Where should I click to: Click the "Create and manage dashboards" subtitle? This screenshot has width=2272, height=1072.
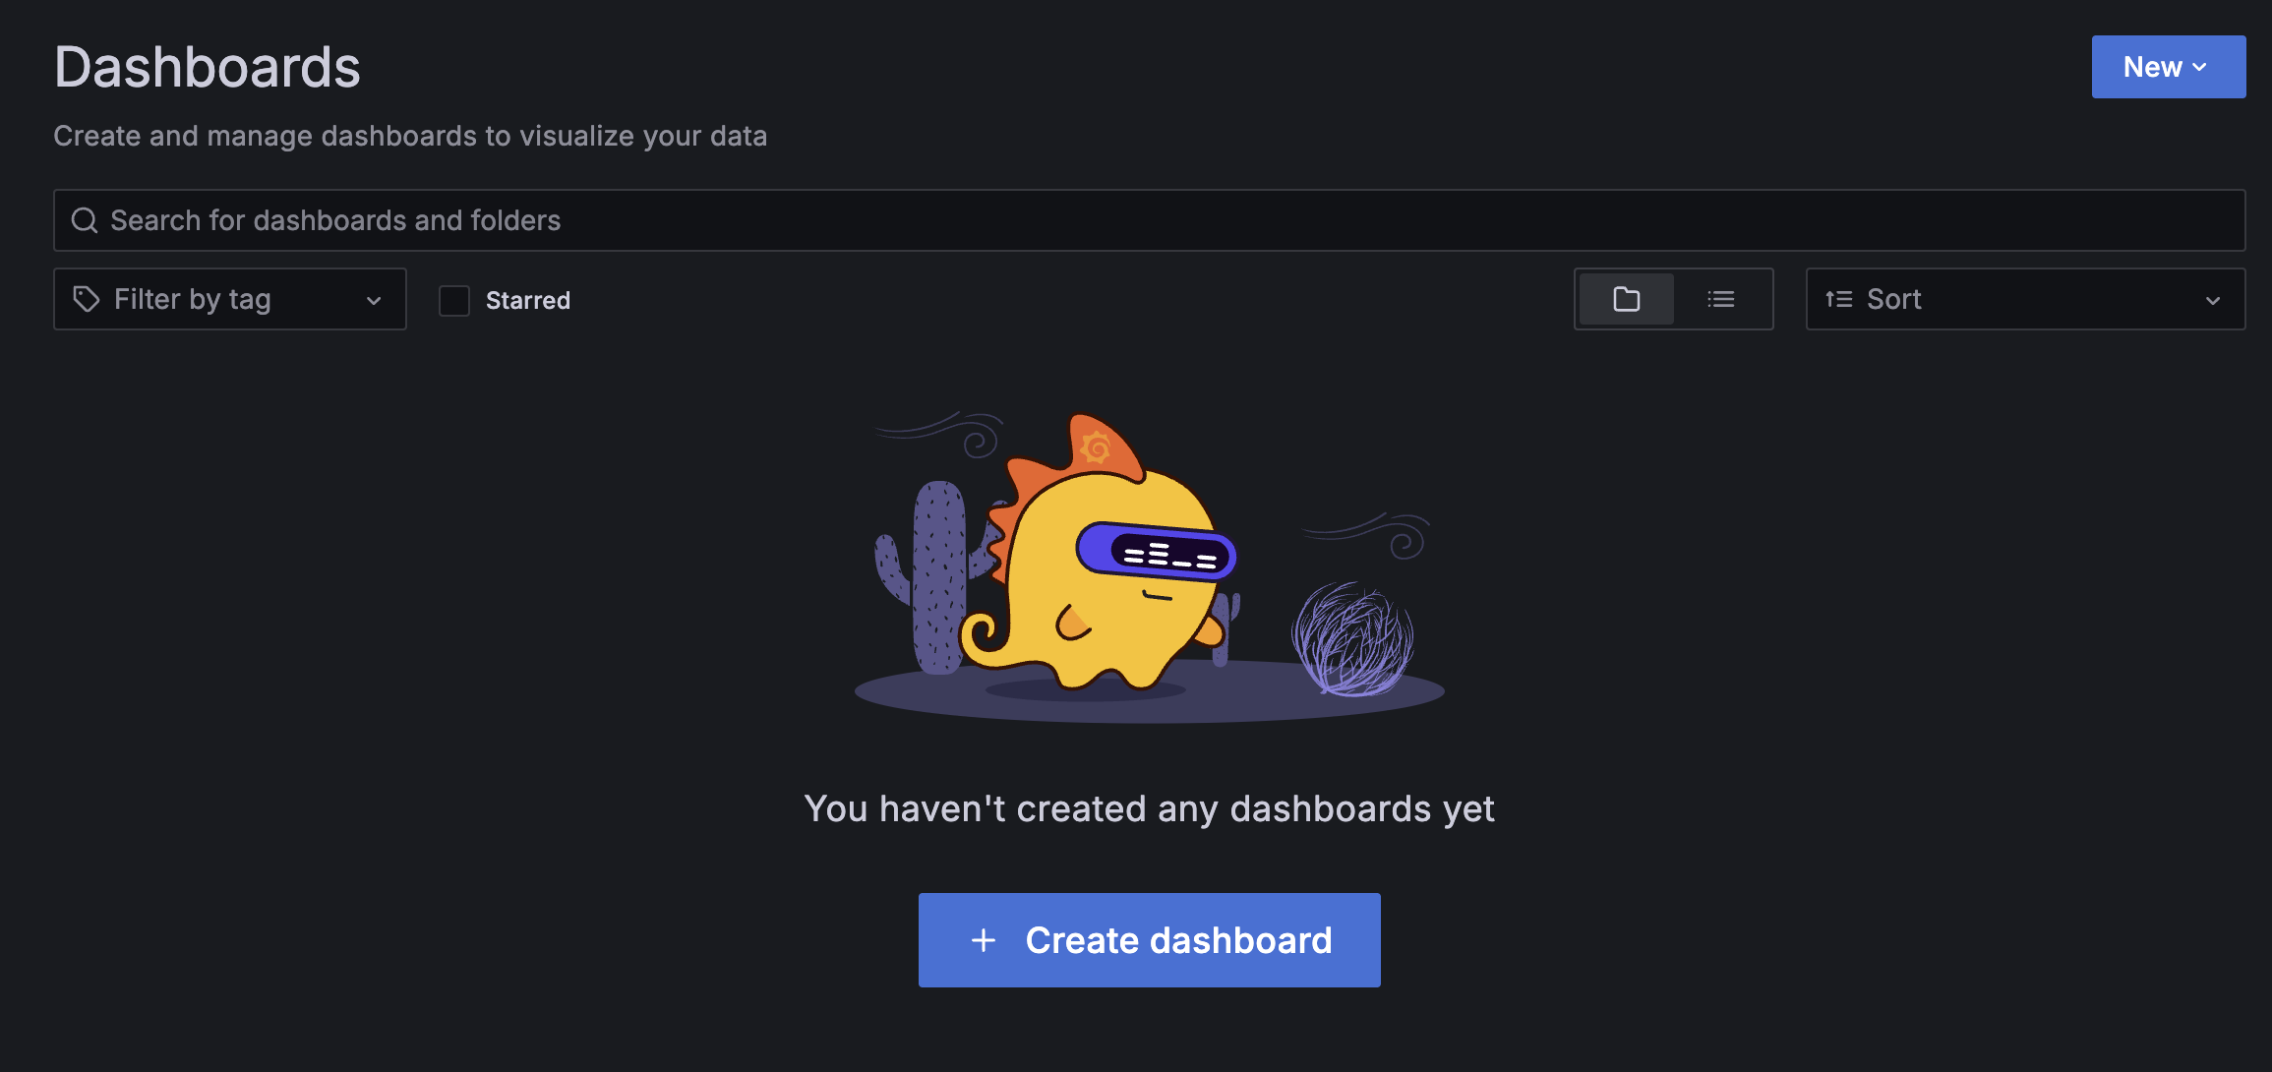[410, 136]
